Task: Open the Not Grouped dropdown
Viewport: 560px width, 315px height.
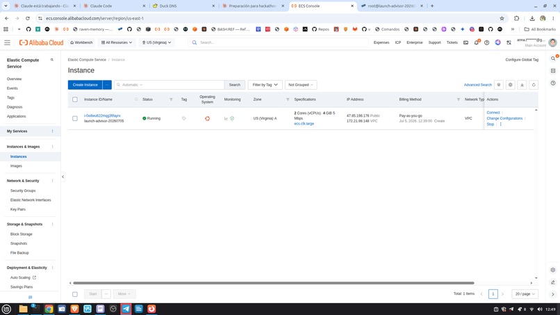Action: 301,85
